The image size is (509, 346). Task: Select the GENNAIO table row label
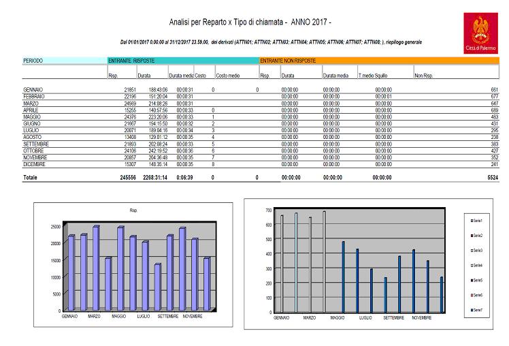point(33,90)
